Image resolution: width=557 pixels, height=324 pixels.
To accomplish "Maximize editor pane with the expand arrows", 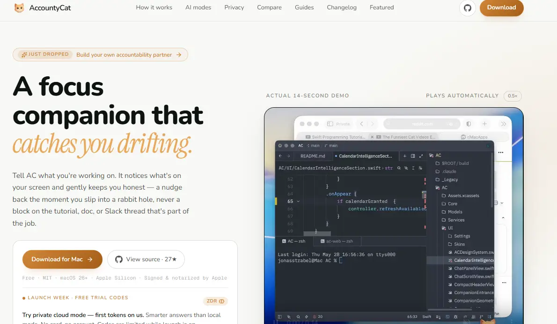I will 421,156.
